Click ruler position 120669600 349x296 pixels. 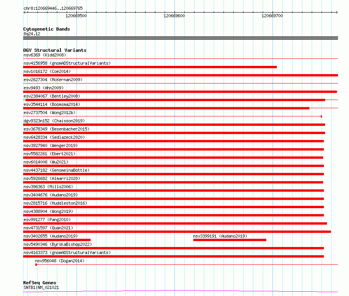[174, 16]
